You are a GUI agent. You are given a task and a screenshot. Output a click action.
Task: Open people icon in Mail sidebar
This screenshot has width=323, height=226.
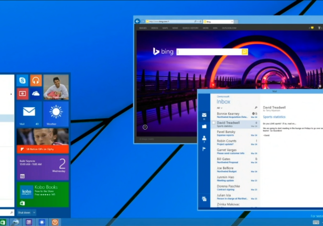pos(204,138)
